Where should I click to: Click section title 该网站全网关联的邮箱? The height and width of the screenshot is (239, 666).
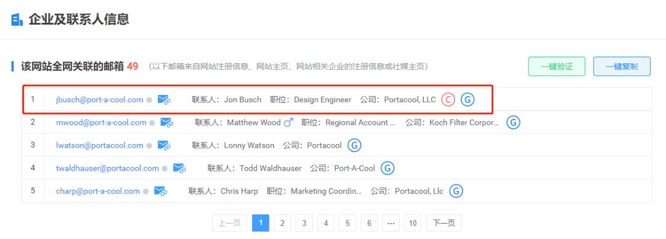72,67
